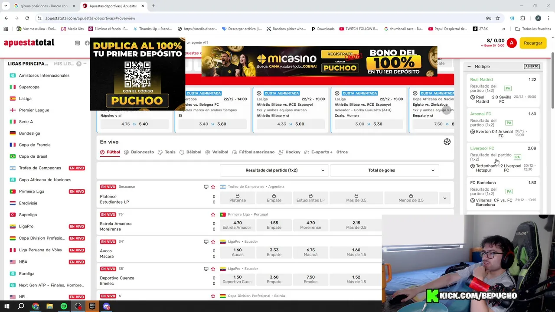Pick boosted odds 5.40 Nápoles y sí
The image size is (555, 312).
(x=134, y=124)
